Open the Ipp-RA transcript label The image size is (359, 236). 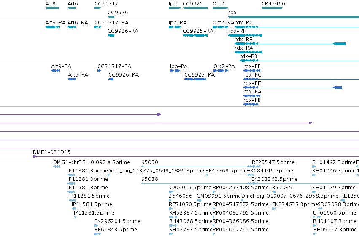[178, 23]
